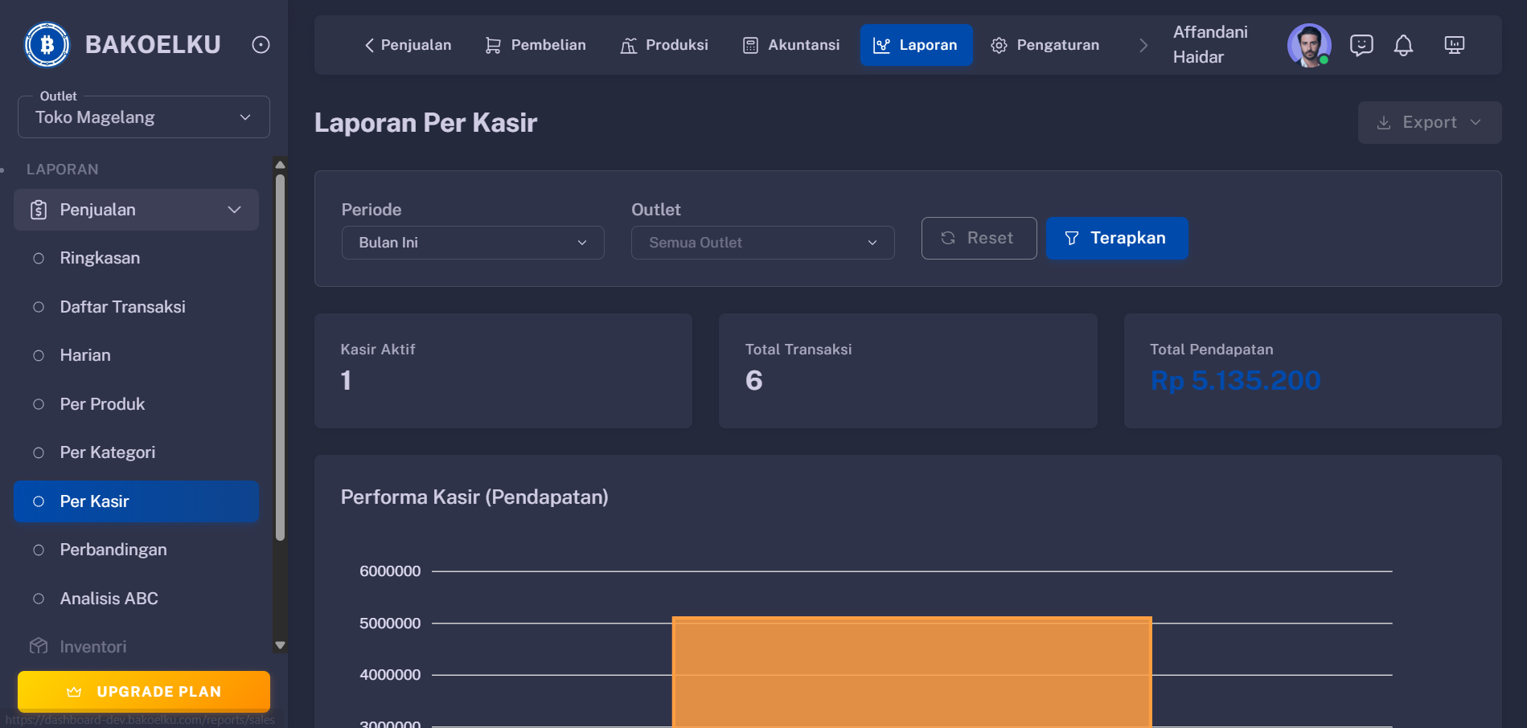Open the Periode dropdown showing Bulan Ini

point(472,242)
